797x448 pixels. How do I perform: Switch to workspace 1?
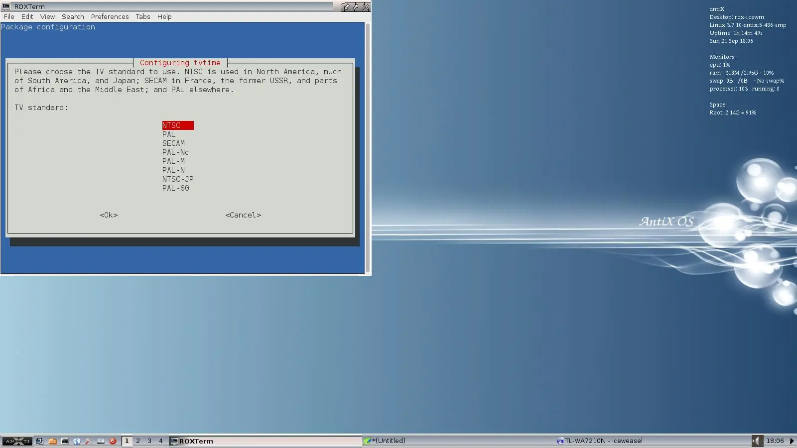tap(127, 441)
